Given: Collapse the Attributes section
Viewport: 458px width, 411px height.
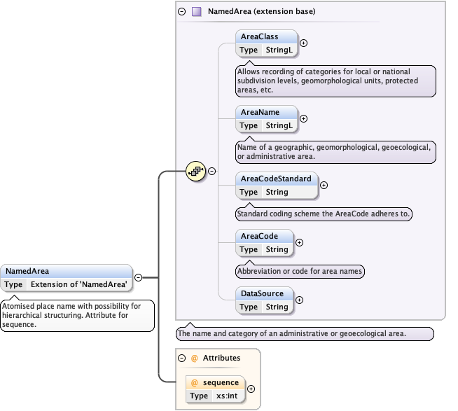Looking at the screenshot, I should click(182, 358).
